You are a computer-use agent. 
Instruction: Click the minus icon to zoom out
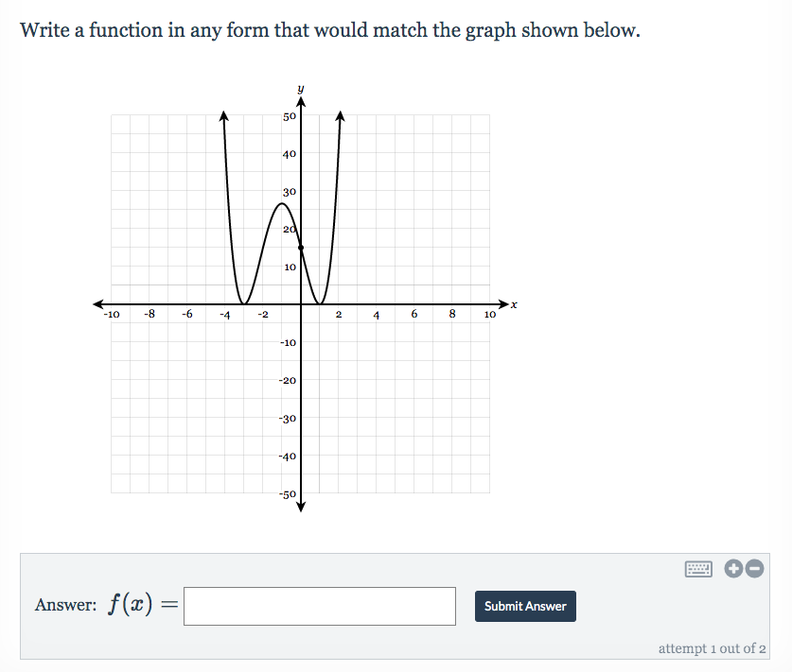pyautogui.click(x=753, y=568)
